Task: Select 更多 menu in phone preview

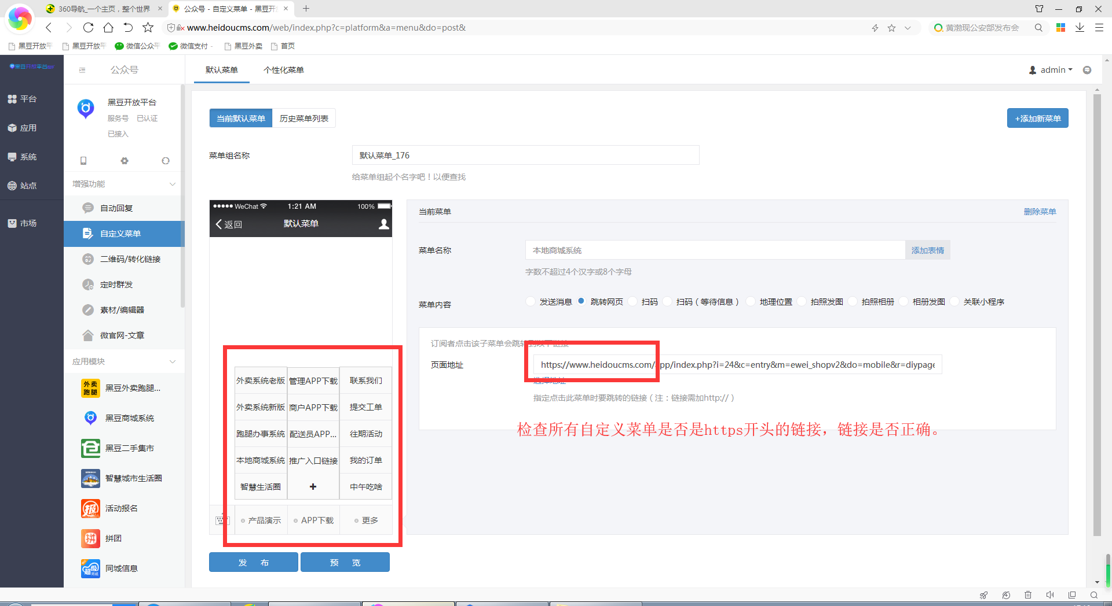Action: point(366,520)
